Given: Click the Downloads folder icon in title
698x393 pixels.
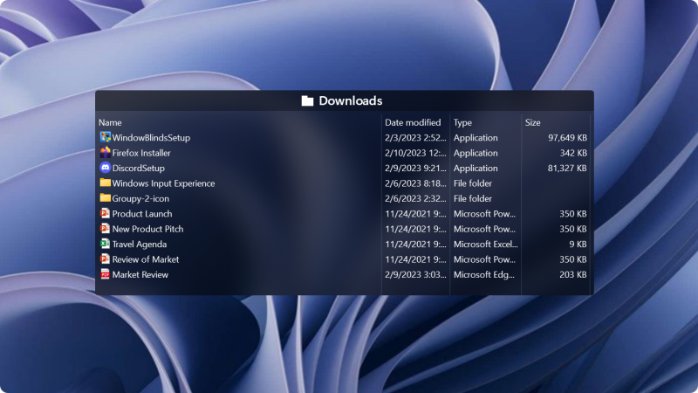Looking at the screenshot, I should (307, 101).
